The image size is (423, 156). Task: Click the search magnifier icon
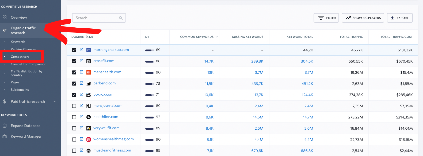point(121,18)
